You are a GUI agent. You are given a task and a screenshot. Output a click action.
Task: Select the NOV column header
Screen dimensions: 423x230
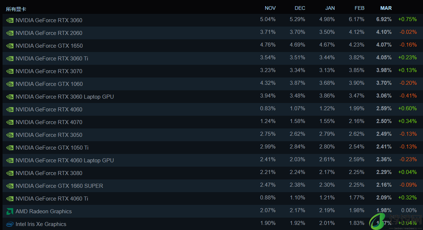(x=270, y=8)
